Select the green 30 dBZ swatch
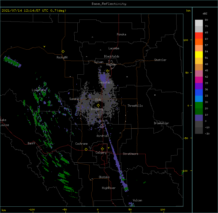The image size is (218, 213). coord(199,105)
